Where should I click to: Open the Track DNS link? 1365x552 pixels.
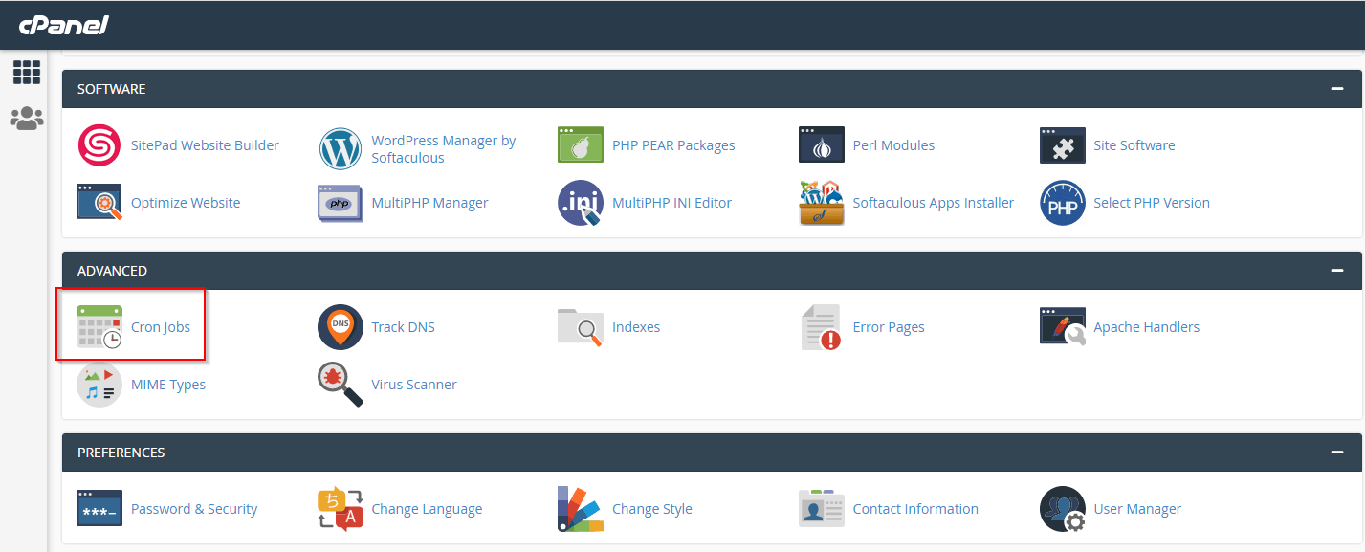pyautogui.click(x=403, y=327)
